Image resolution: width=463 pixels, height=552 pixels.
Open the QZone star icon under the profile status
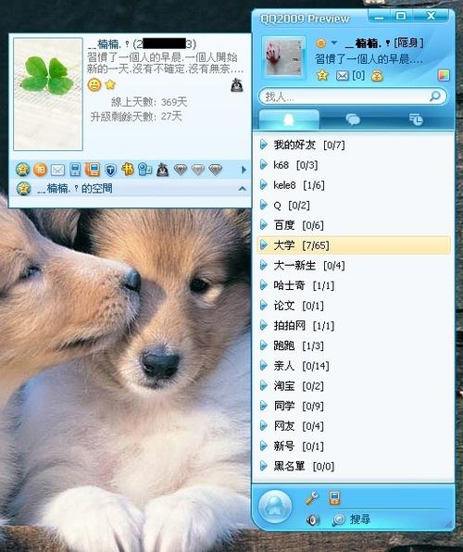click(322, 75)
